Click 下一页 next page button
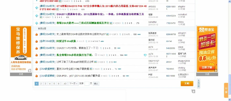Screen dimensions: 231x101 (73, 84)
